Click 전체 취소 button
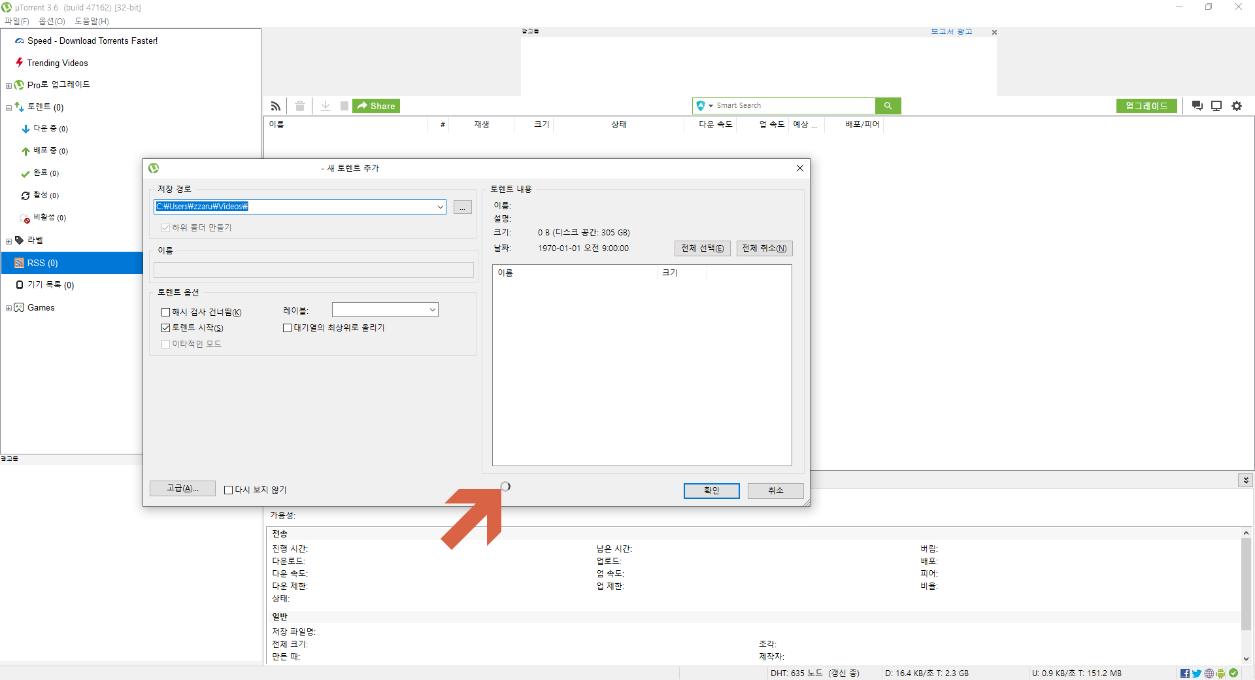 point(765,248)
